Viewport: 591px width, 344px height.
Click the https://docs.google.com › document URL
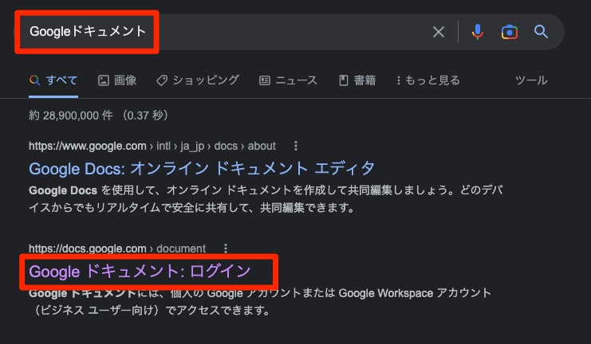click(x=117, y=248)
